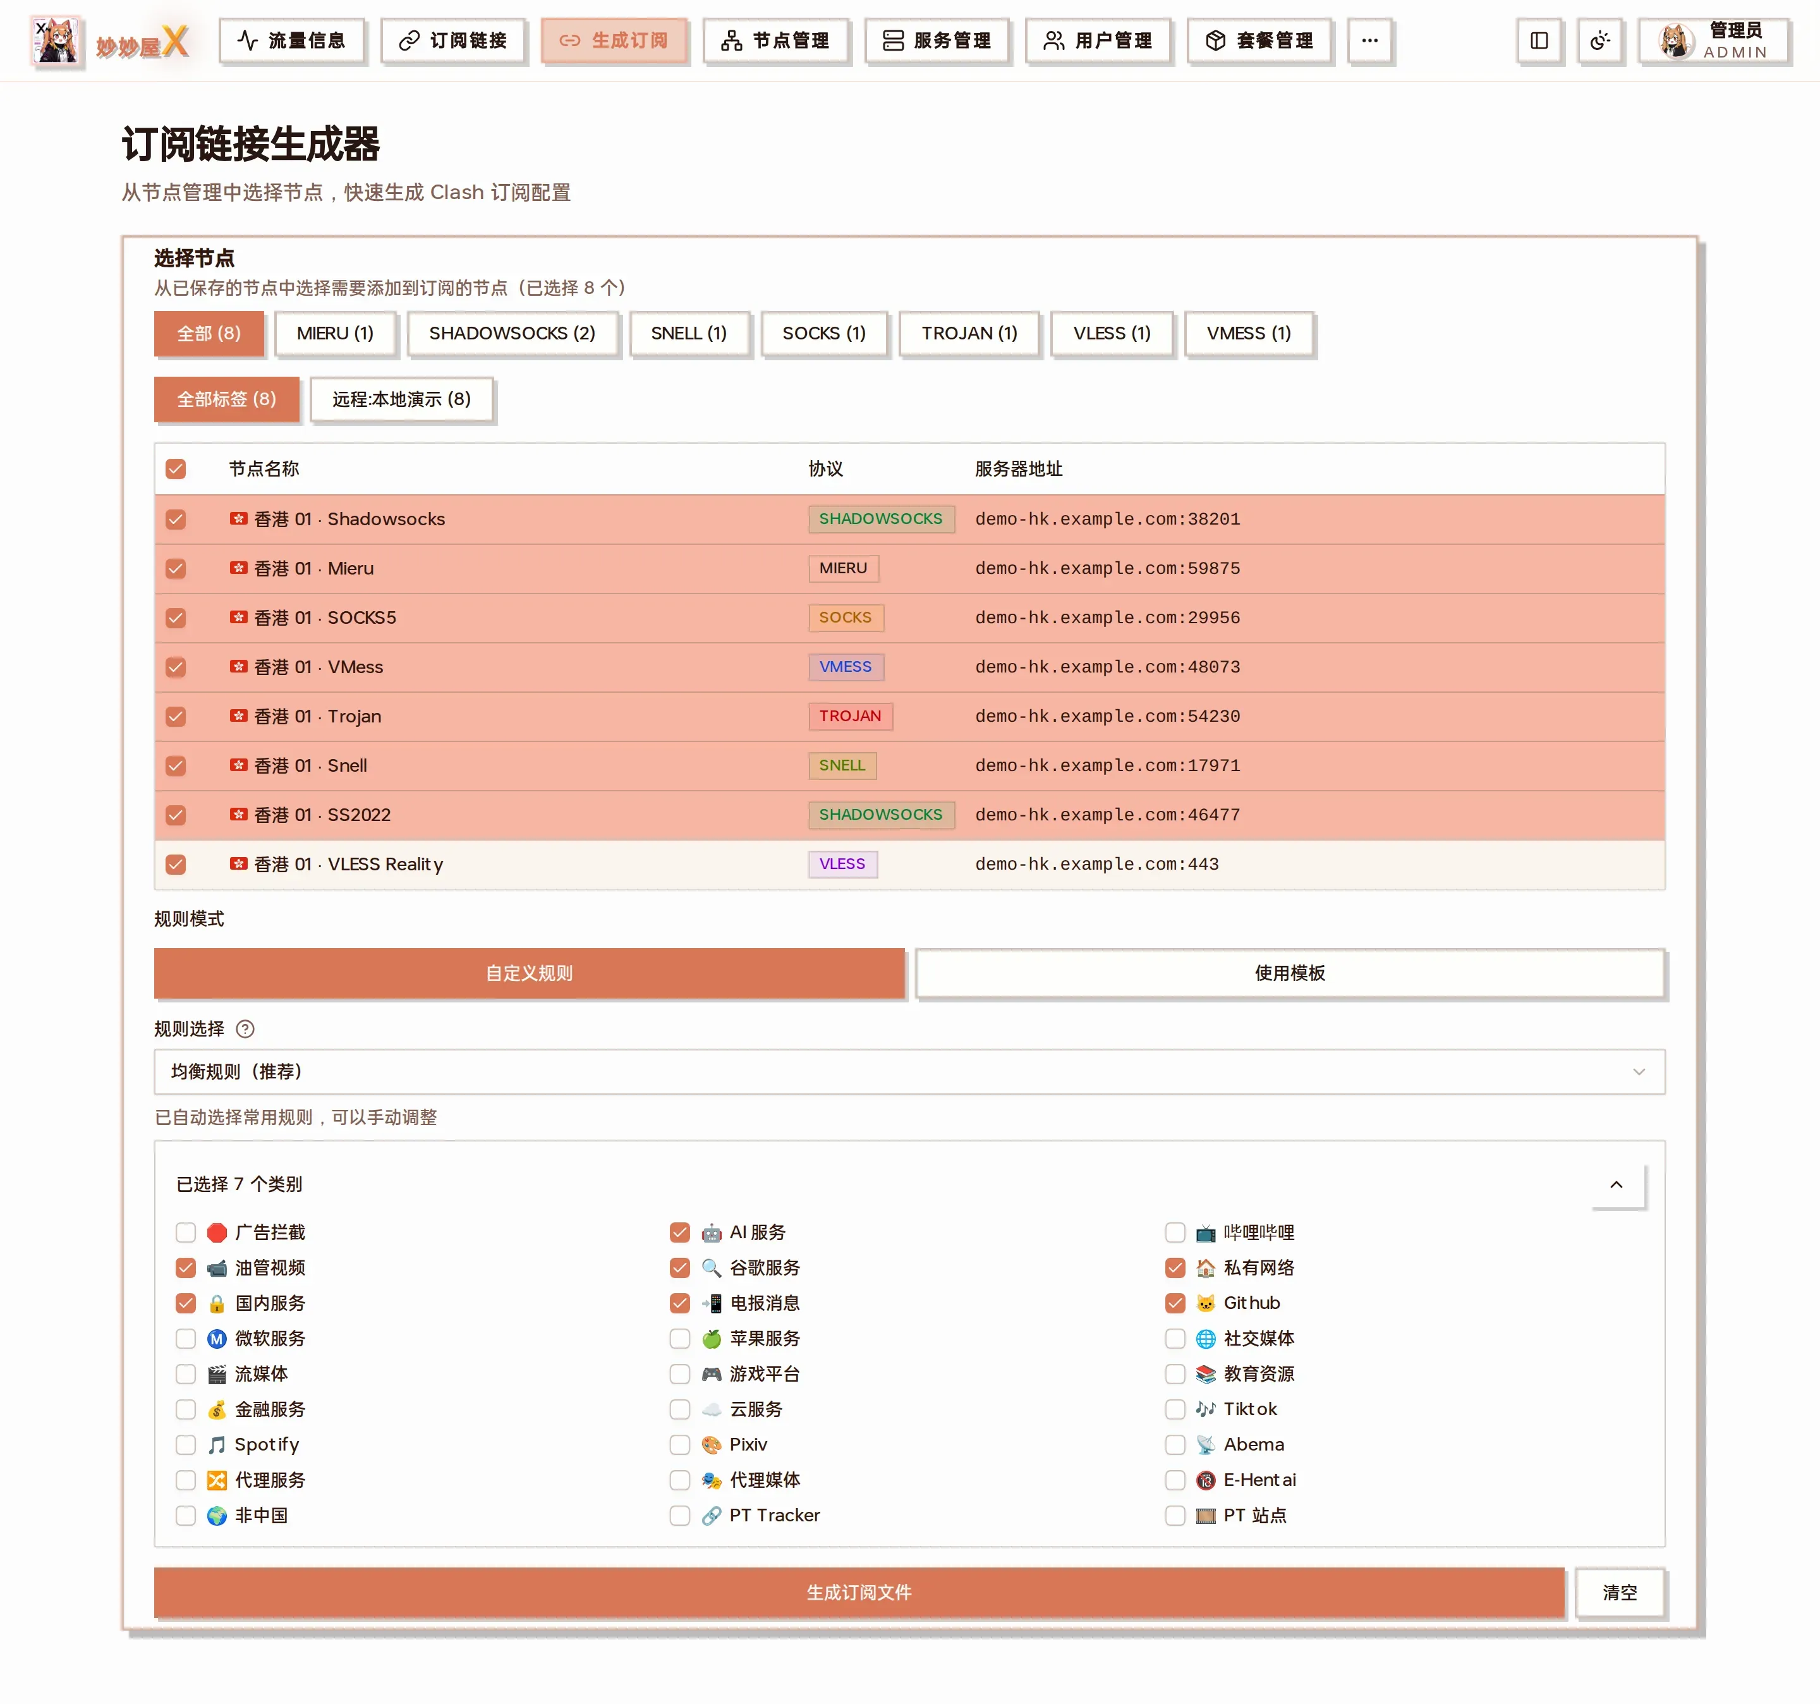Screen dimensions: 1820x1704
Task: Click the help icon beside 规则选择
Action: click(x=245, y=1028)
